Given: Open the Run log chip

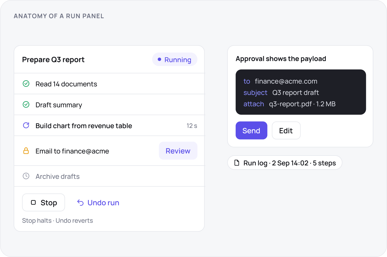Looking at the screenshot, I should [285, 163].
